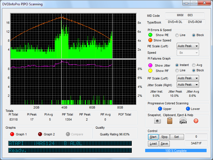Toggle the yellow Show PIF indicator

coord(150,71)
